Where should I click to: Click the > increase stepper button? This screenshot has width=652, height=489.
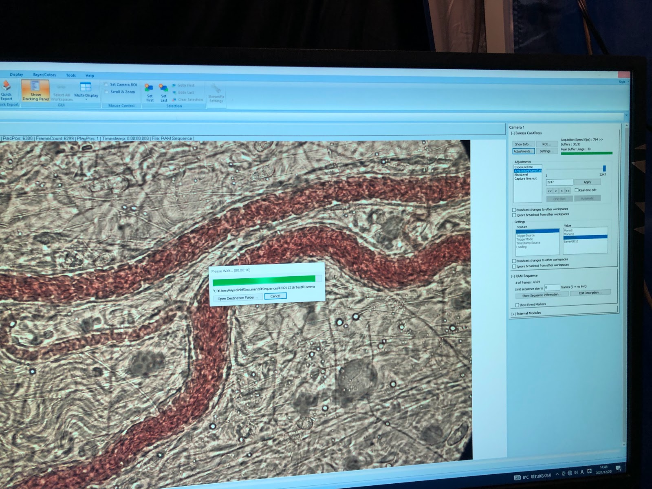[x=562, y=191]
